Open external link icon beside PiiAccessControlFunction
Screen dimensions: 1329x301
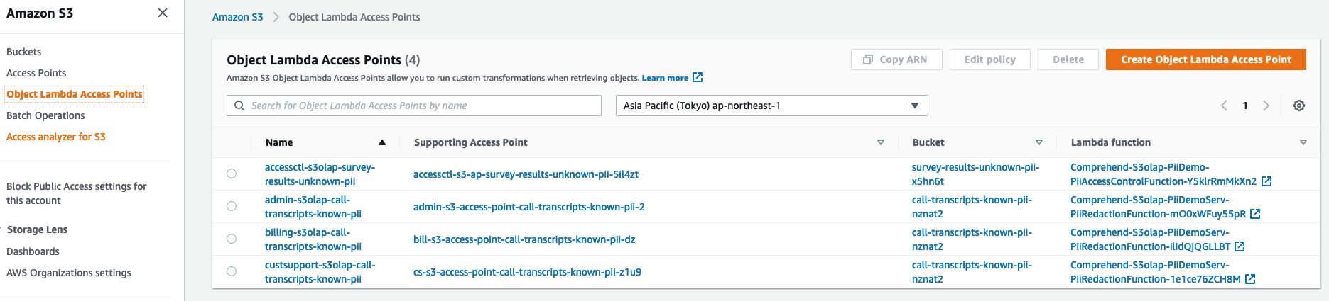(x=1266, y=181)
